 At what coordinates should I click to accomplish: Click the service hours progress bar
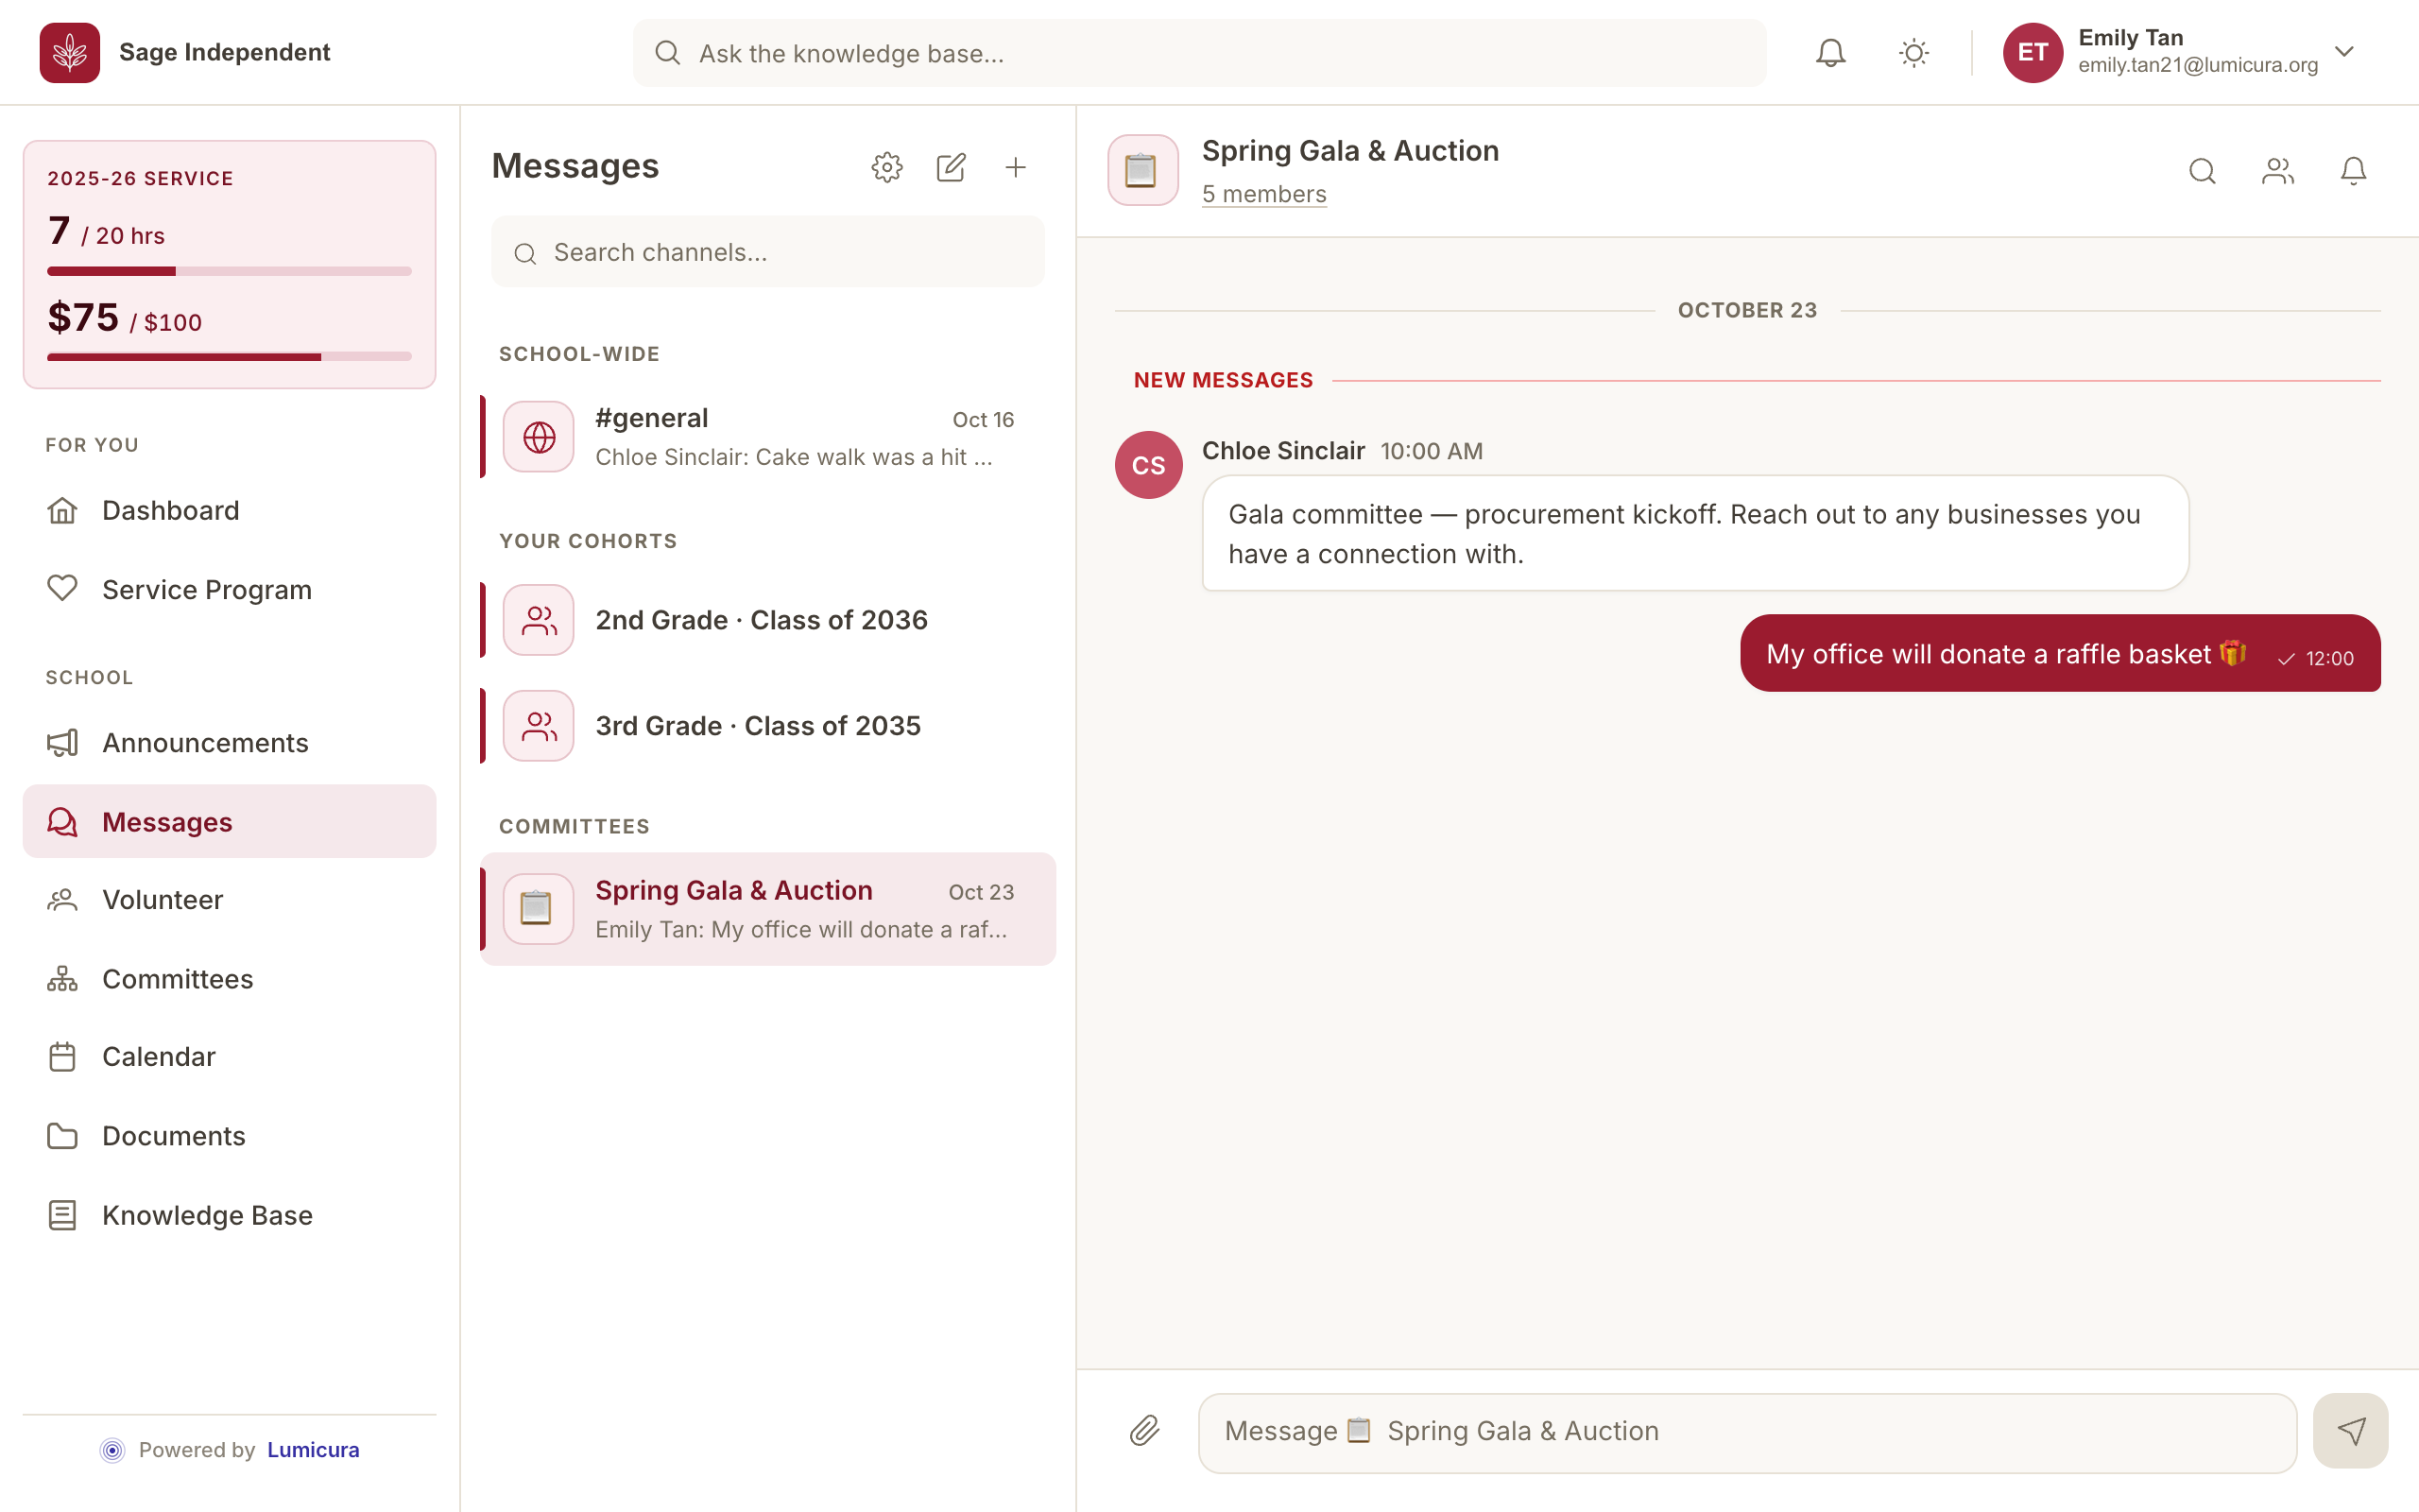(x=229, y=271)
